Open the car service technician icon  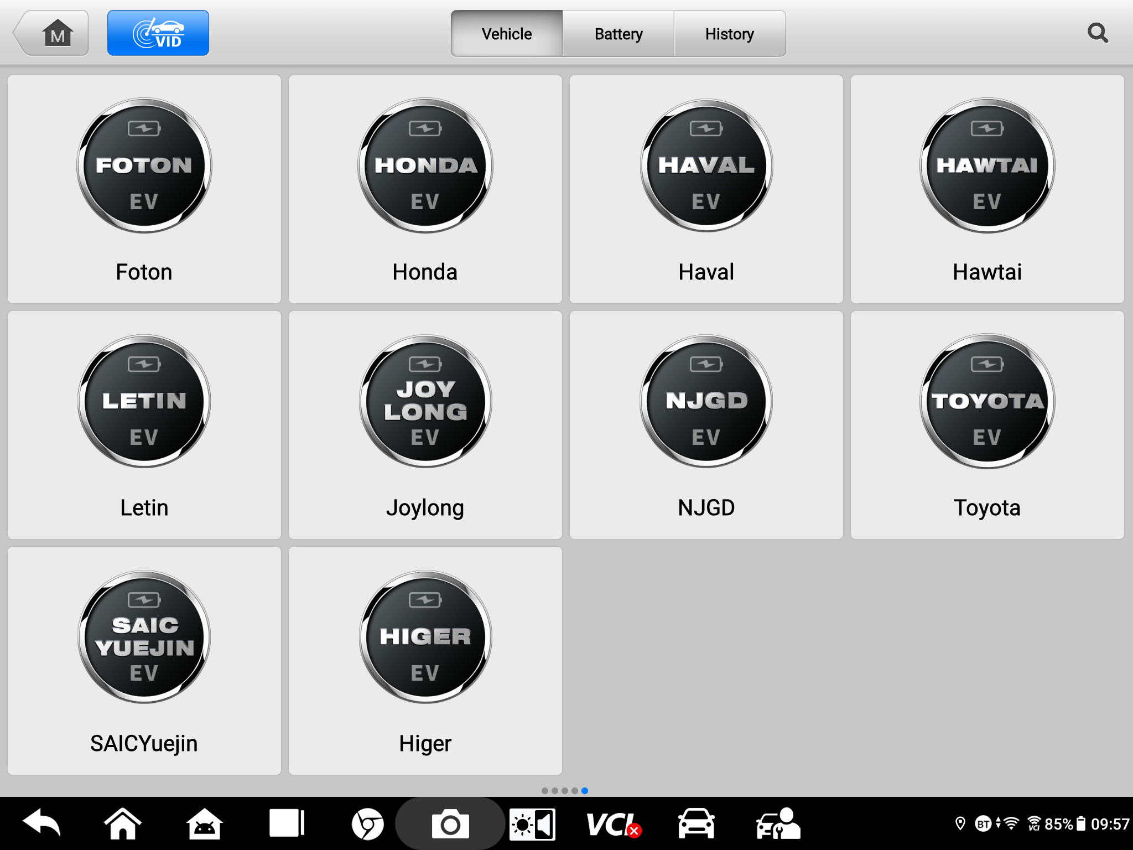click(778, 823)
